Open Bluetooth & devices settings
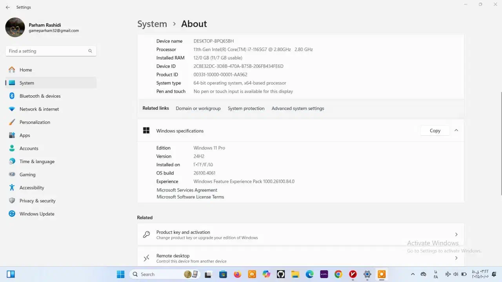This screenshot has height=282, width=502. (40, 96)
